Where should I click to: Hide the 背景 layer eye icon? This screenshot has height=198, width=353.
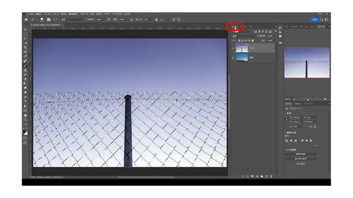point(233,58)
